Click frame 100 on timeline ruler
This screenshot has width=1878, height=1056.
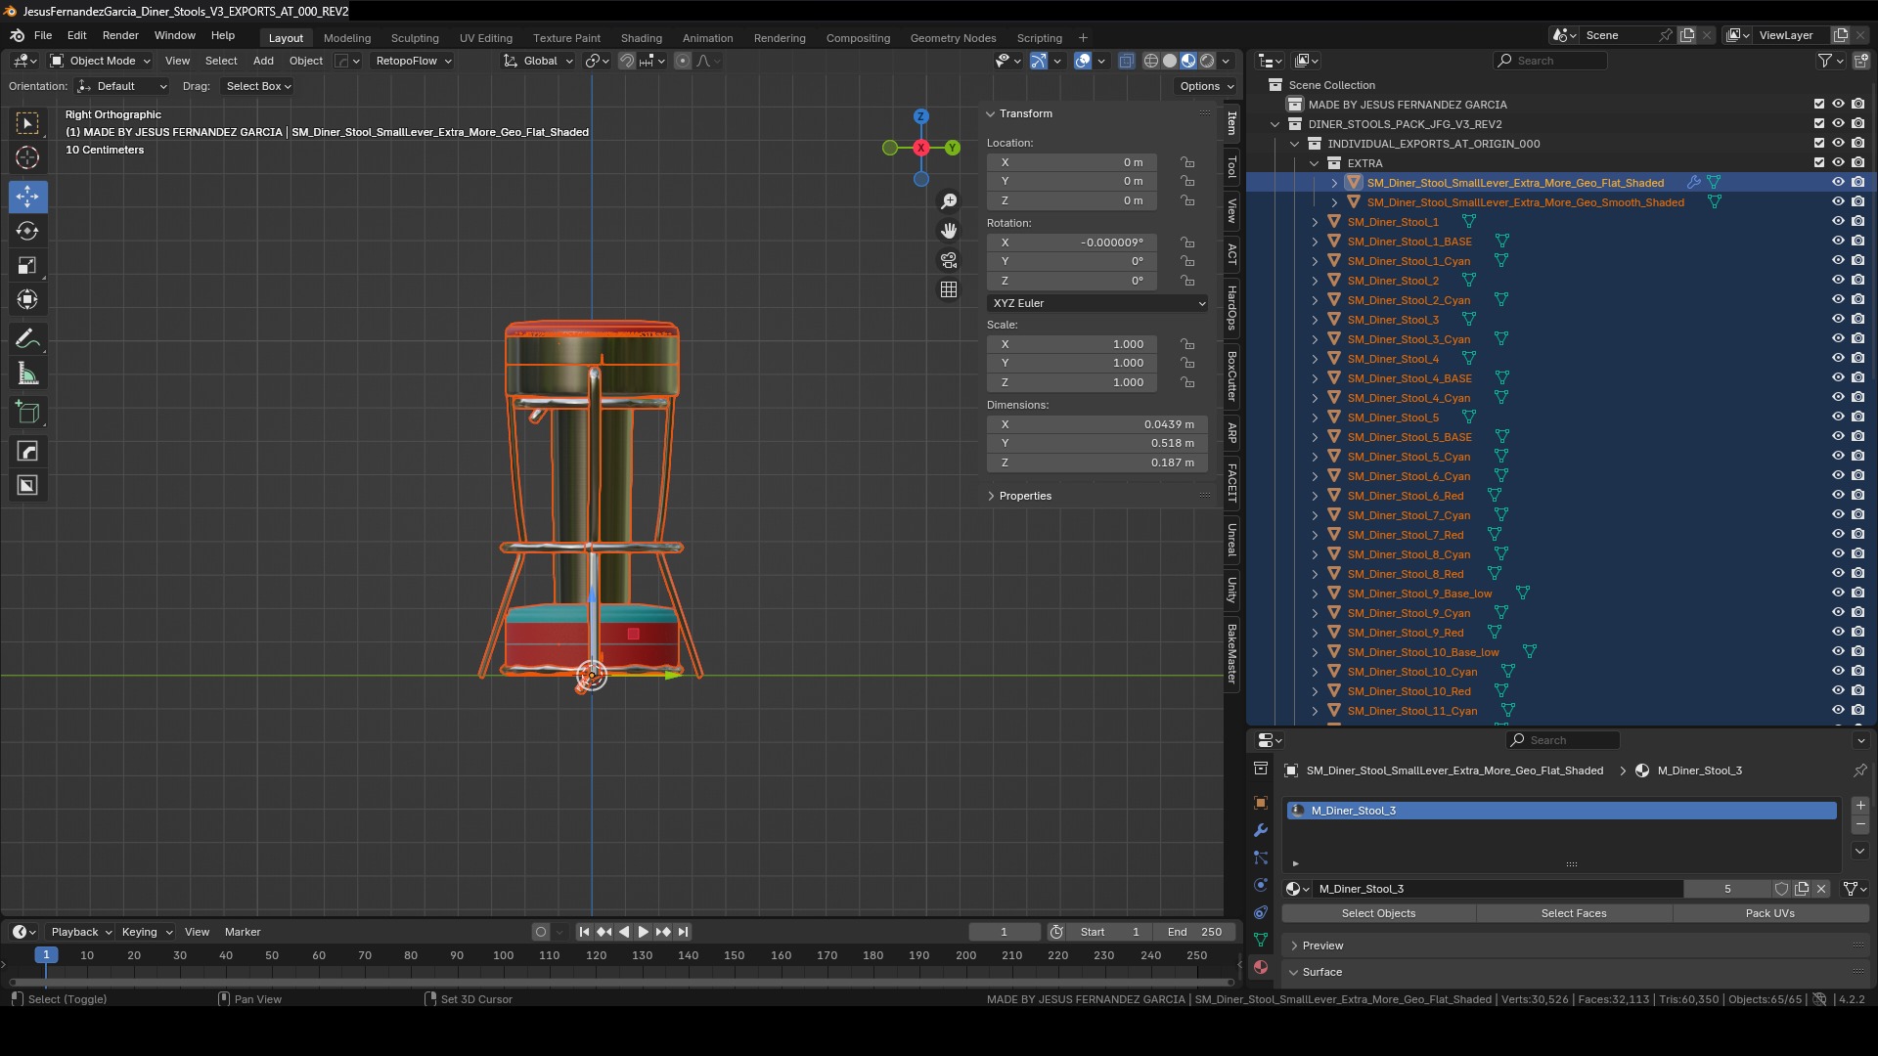(x=503, y=955)
